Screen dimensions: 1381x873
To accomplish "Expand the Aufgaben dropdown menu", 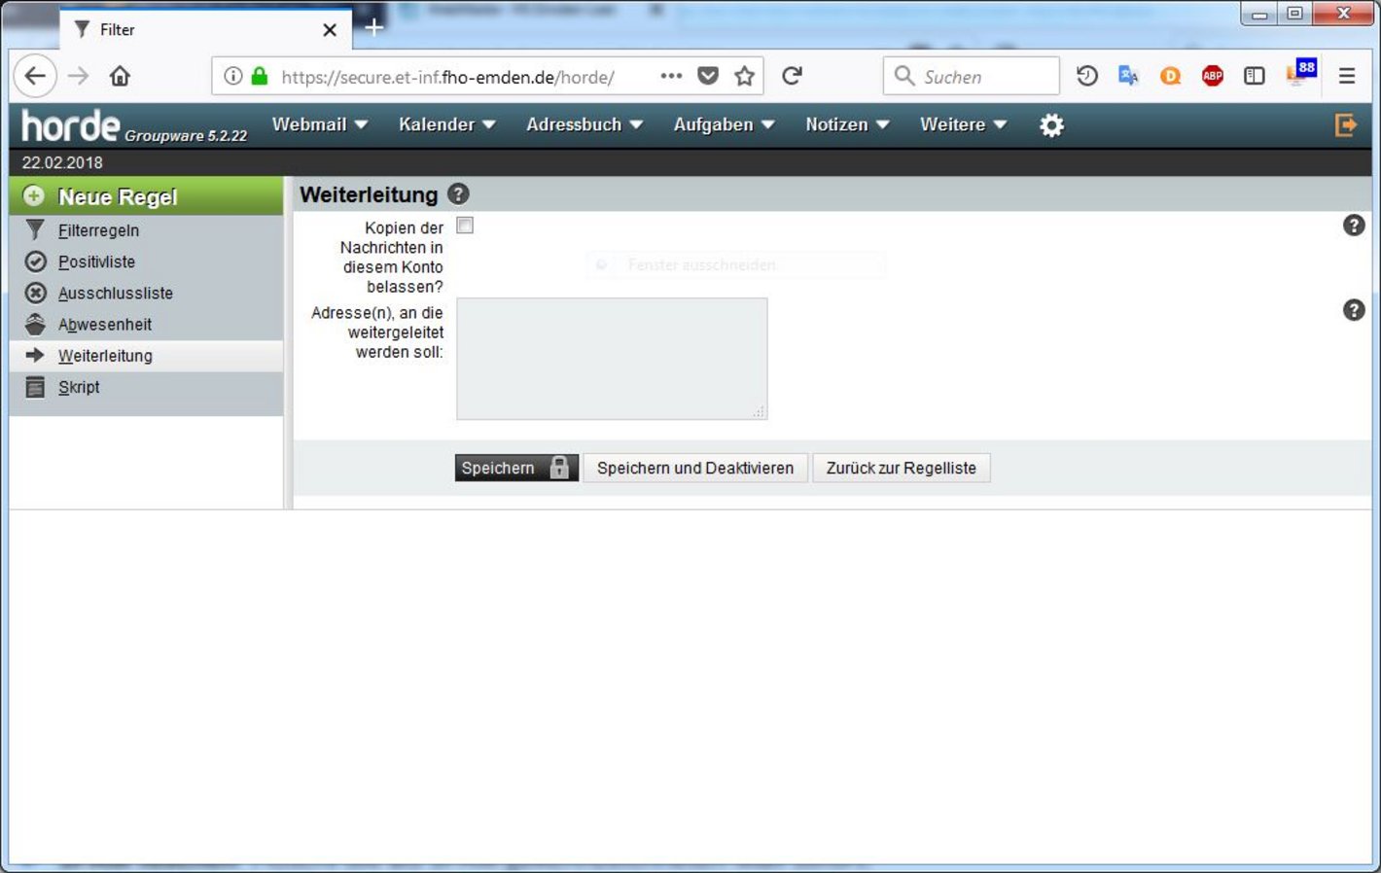I will 725,124.
